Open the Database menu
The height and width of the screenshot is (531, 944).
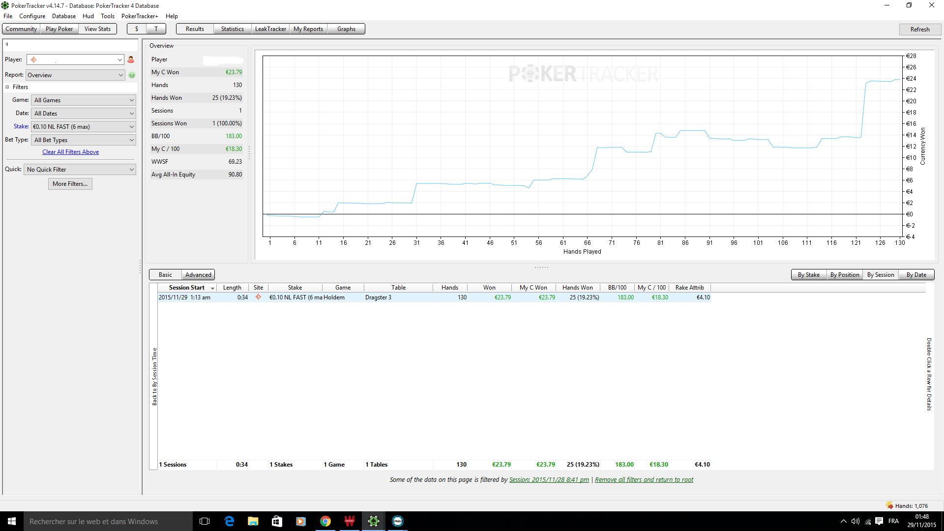[64, 16]
